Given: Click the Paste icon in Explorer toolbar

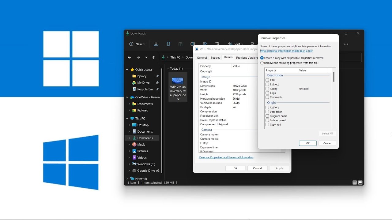Looking at the screenshot, I should tap(180, 44).
